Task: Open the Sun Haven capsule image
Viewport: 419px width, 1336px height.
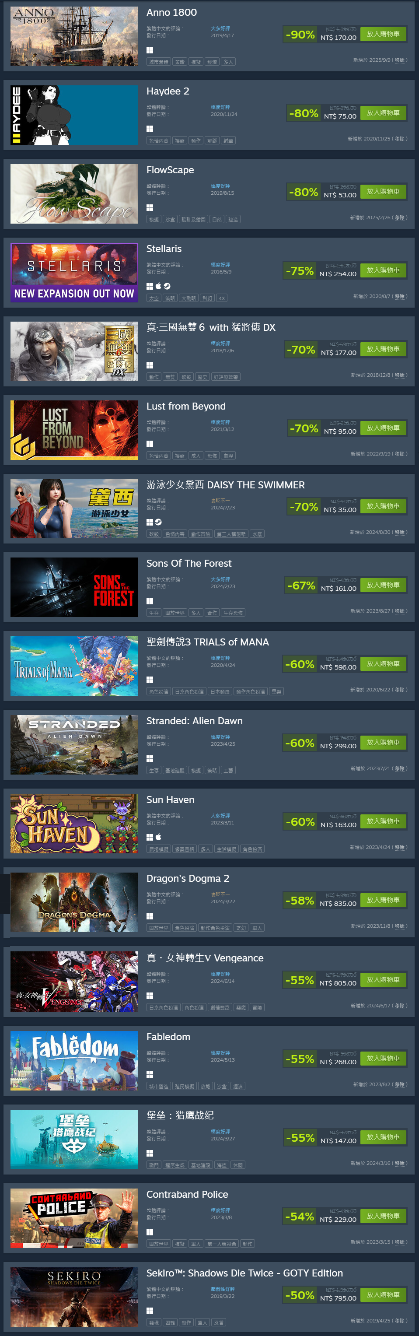Action: (x=74, y=824)
